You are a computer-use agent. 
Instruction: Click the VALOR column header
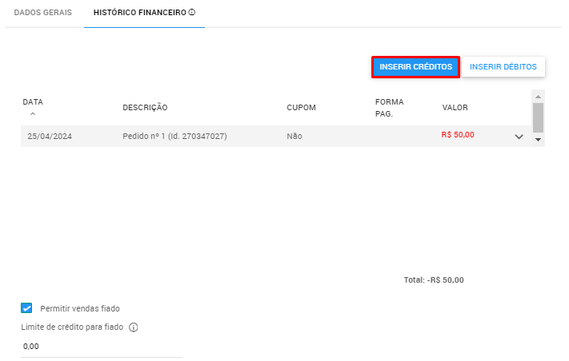(455, 108)
